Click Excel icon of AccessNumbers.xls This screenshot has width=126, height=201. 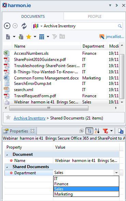6,53
